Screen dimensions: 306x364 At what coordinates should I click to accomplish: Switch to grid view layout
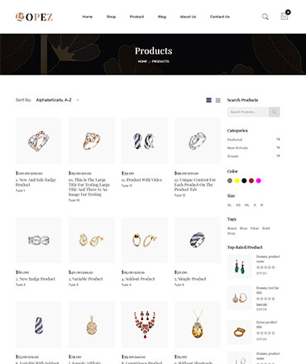(x=209, y=100)
